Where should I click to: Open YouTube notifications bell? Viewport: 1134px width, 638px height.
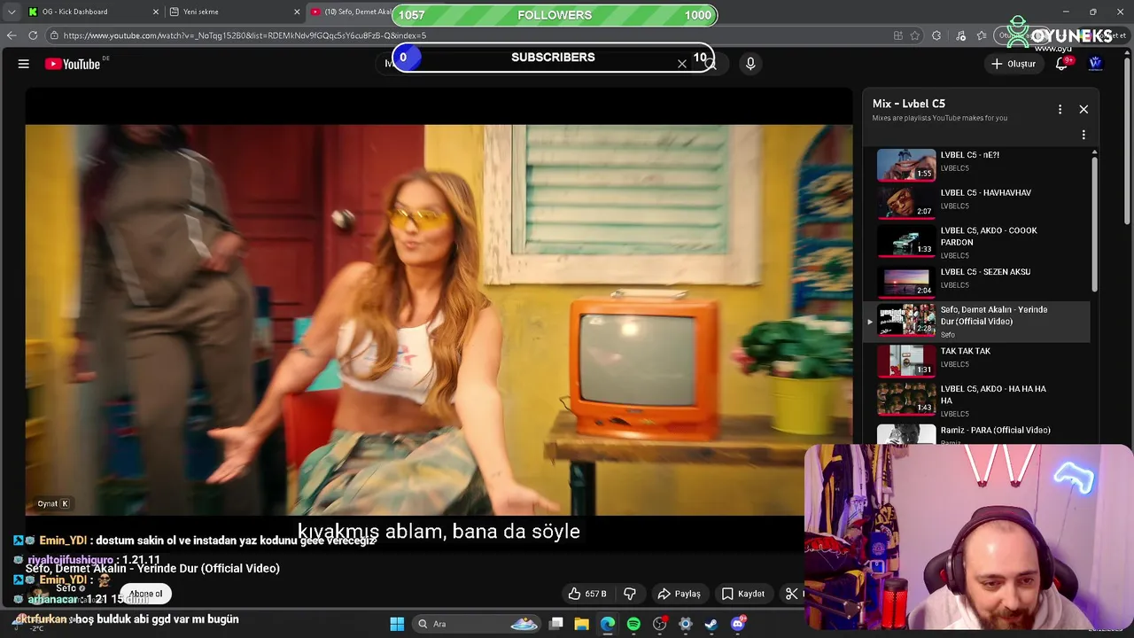[x=1061, y=64]
